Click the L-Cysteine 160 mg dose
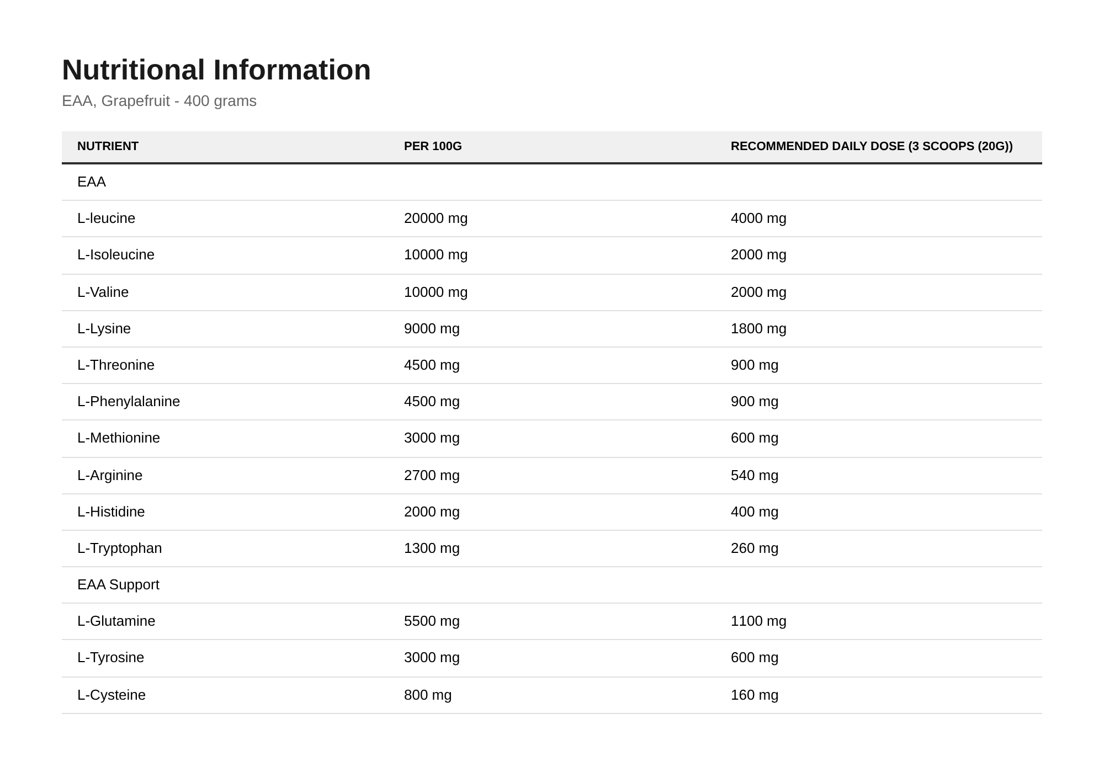The width and height of the screenshot is (1104, 767). pyautogui.click(x=755, y=695)
